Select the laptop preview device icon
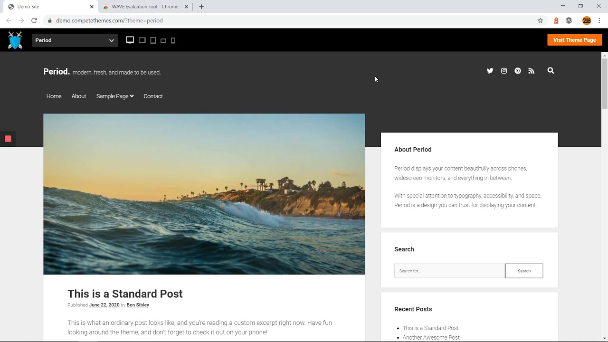608x342 pixels. (142, 40)
